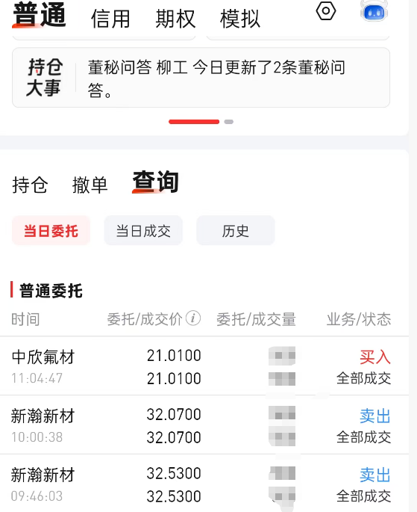The height and width of the screenshot is (512, 417).
Task: Click the 业务/状态 column header
Action: (359, 319)
